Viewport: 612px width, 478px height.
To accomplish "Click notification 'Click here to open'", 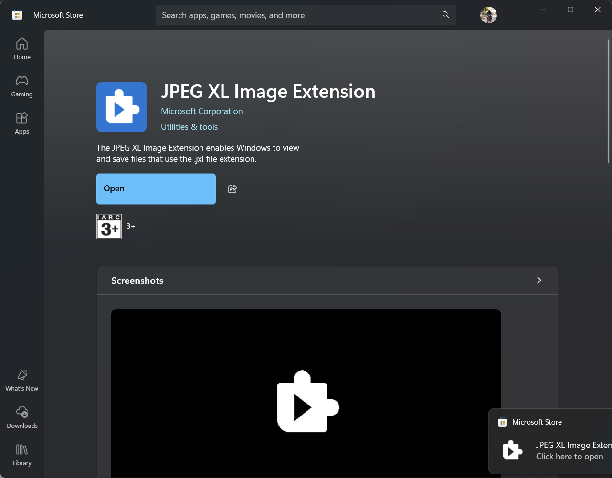I will 570,457.
